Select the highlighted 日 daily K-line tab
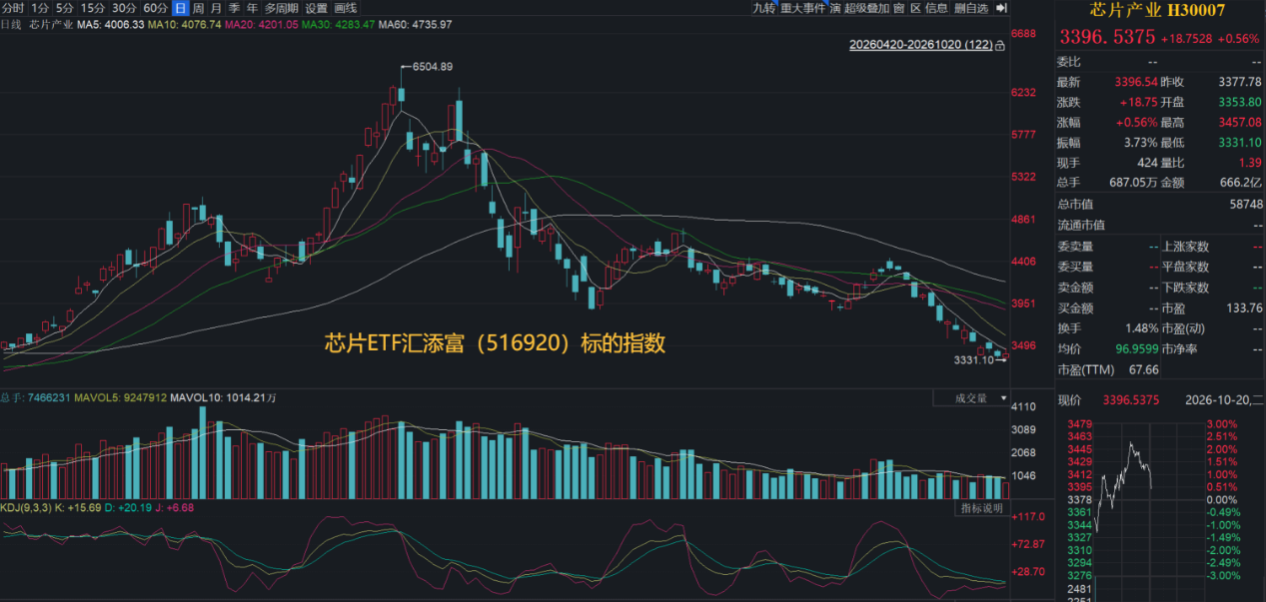The width and height of the screenshot is (1266, 602). (180, 8)
